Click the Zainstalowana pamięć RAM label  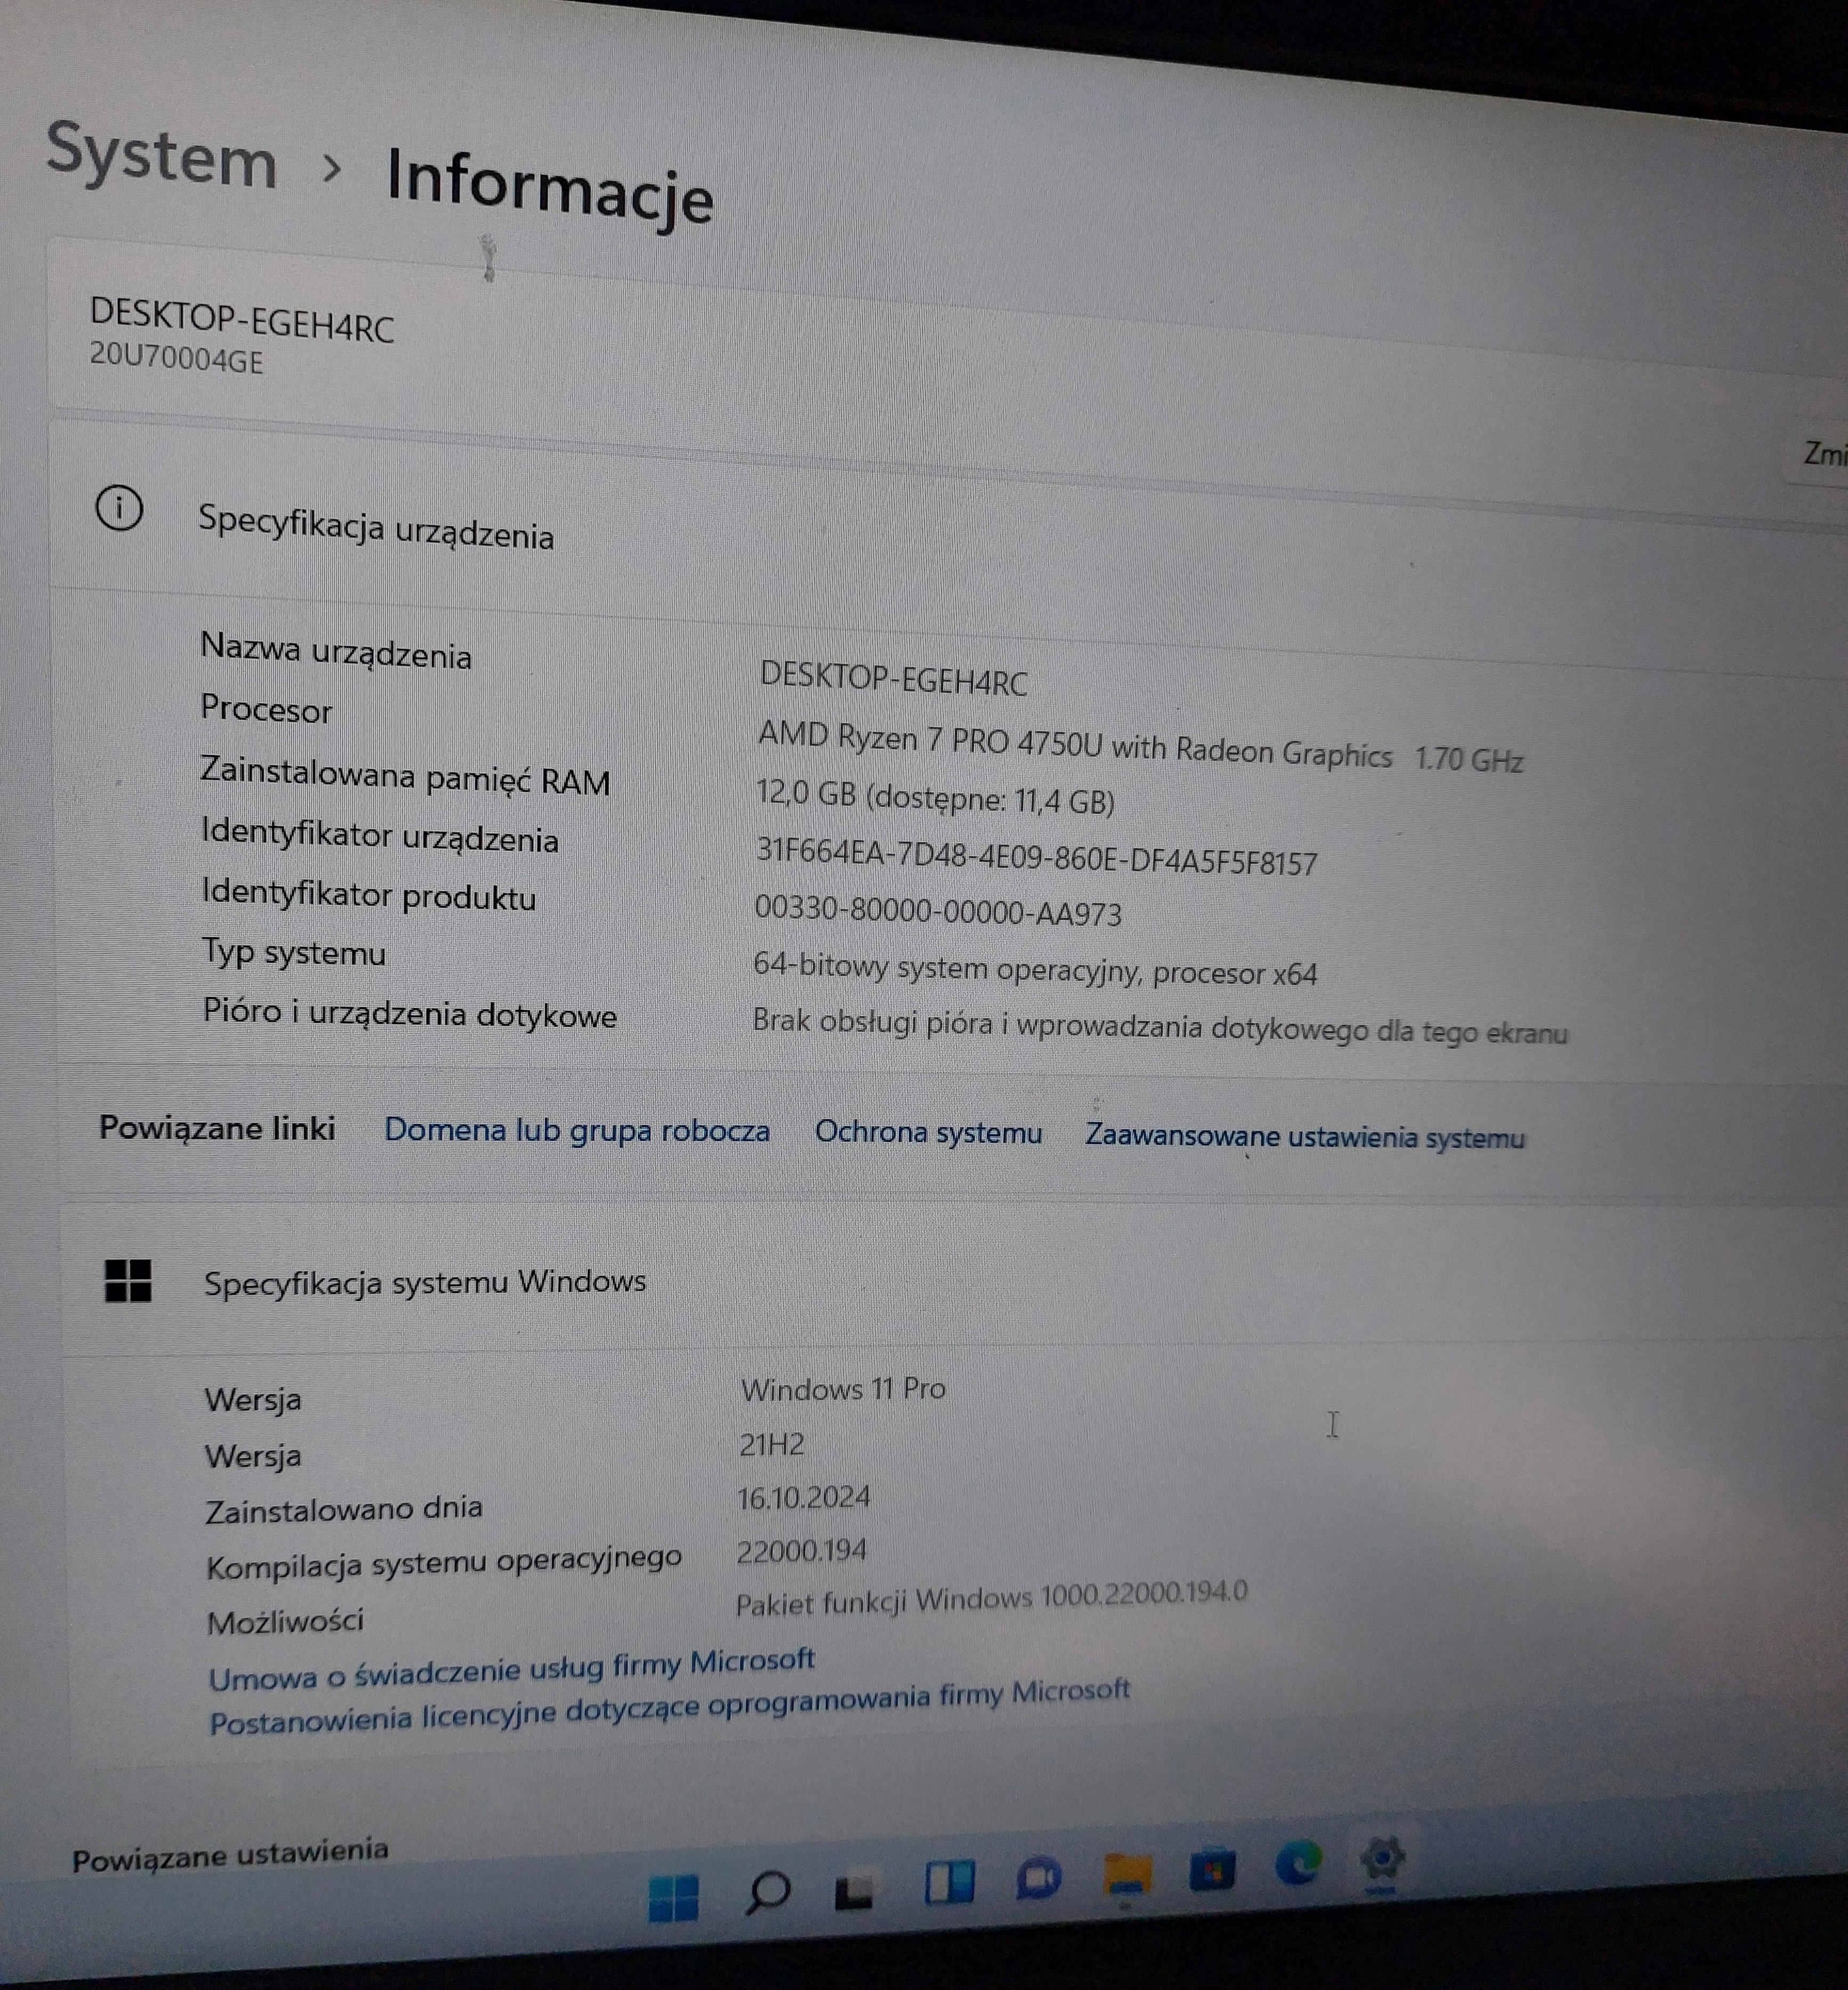point(405,776)
